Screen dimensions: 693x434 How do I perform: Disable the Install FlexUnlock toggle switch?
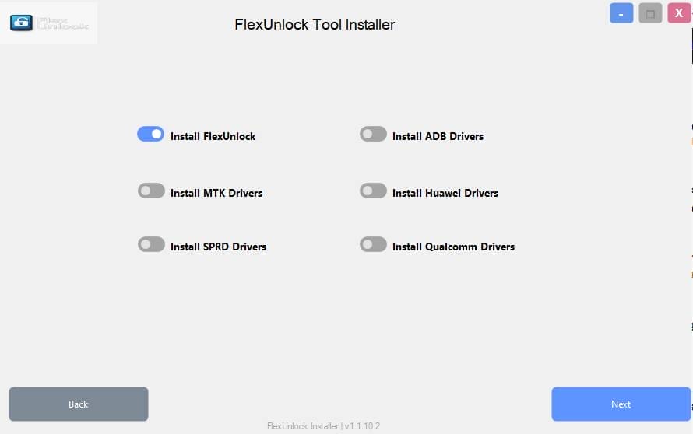click(150, 135)
